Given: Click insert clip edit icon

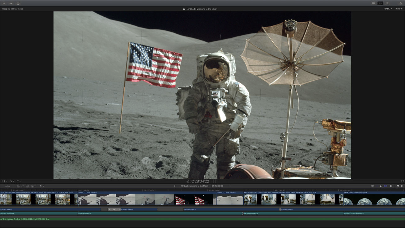Looking at the screenshot, I should coord(23,186).
